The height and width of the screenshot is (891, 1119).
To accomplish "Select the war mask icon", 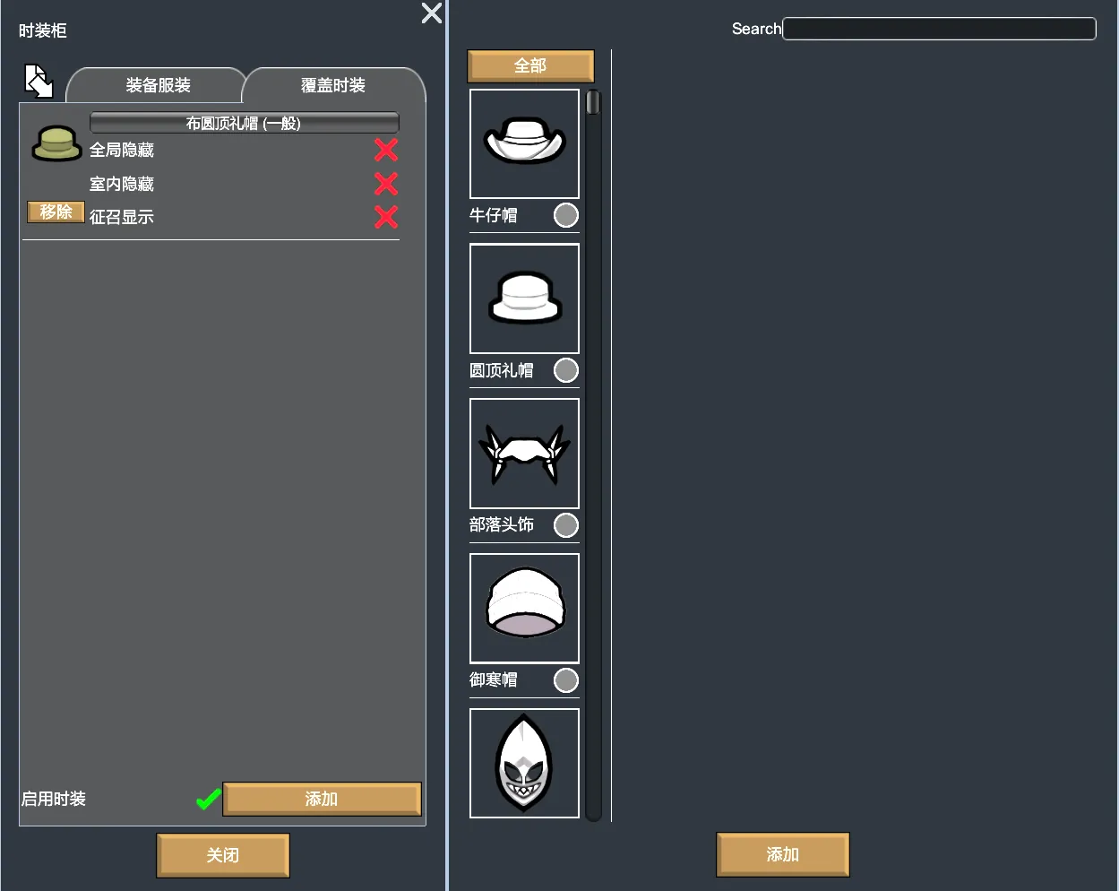I will 524,763.
